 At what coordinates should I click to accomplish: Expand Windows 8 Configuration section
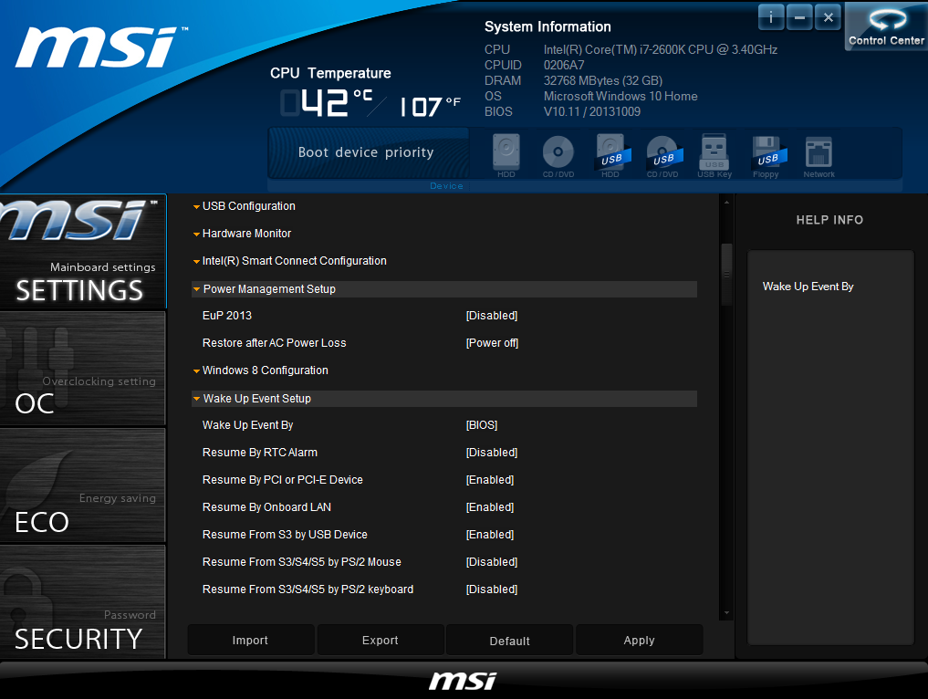[260, 370]
